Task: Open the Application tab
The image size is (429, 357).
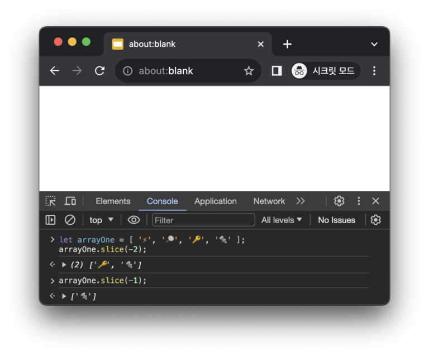Action: click(216, 201)
